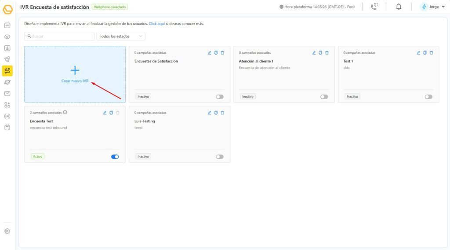Click the Buscar search field

(59, 36)
